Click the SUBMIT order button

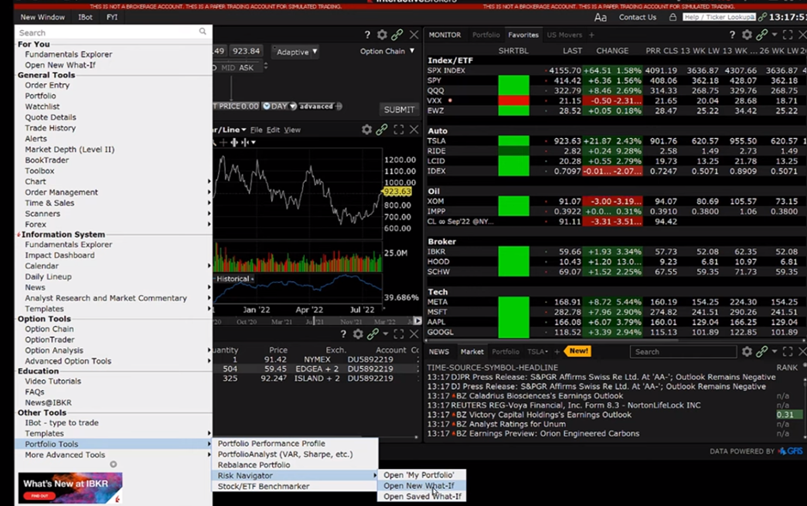(x=399, y=110)
